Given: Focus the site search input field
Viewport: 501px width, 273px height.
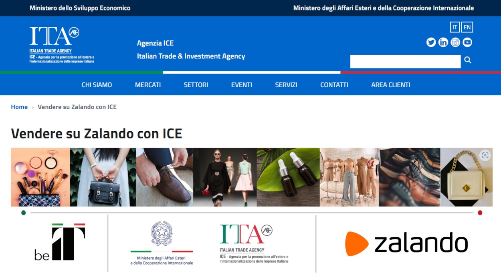Looking at the screenshot, I should (405, 61).
